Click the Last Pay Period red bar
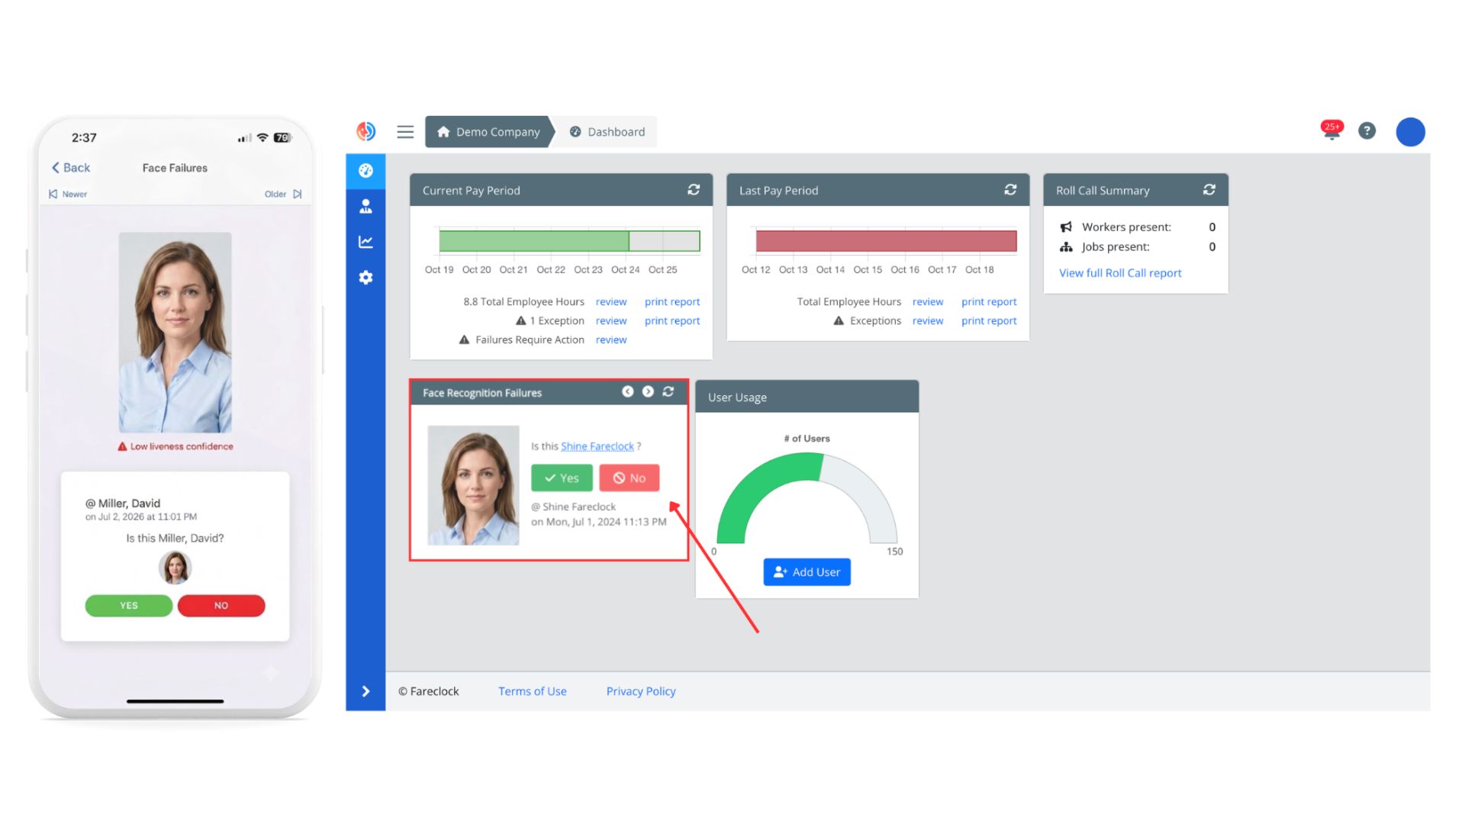Image resolution: width=1465 pixels, height=824 pixels. [x=886, y=241]
